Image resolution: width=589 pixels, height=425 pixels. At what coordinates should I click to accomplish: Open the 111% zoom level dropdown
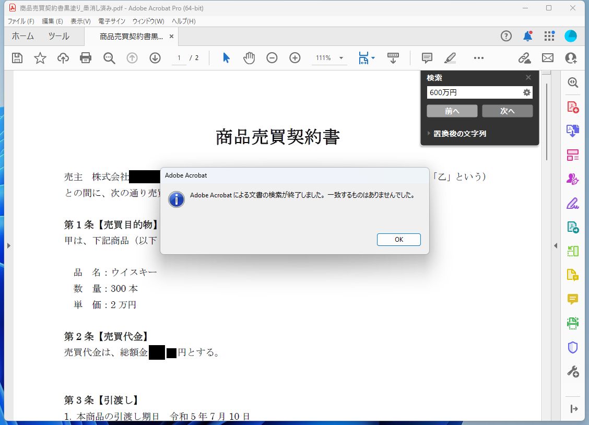click(x=329, y=58)
